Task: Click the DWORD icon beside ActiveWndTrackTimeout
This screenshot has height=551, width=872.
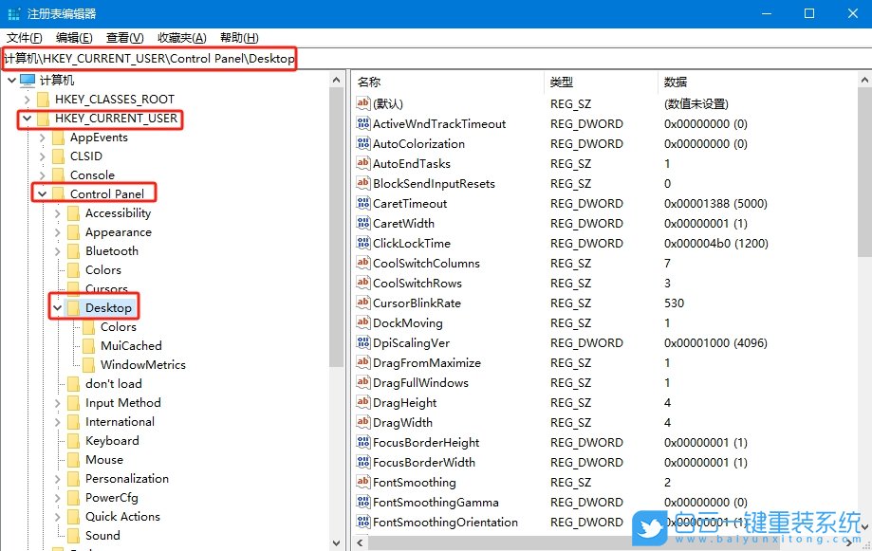Action: (363, 123)
